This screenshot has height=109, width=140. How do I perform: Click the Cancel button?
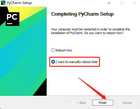127,103
